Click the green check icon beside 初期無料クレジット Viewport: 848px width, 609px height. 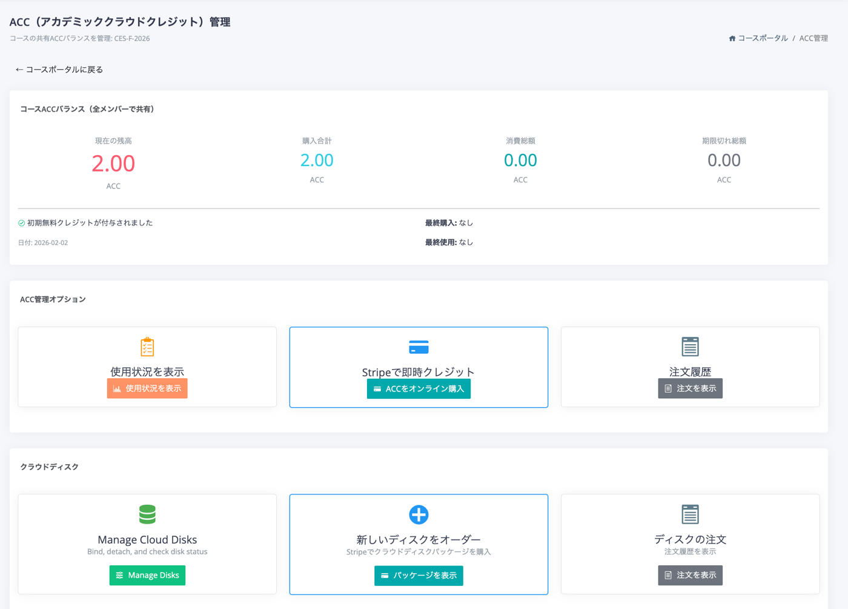(22, 223)
